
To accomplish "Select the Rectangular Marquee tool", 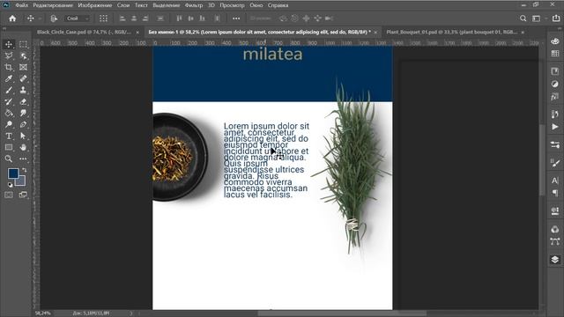I will click(x=23, y=45).
